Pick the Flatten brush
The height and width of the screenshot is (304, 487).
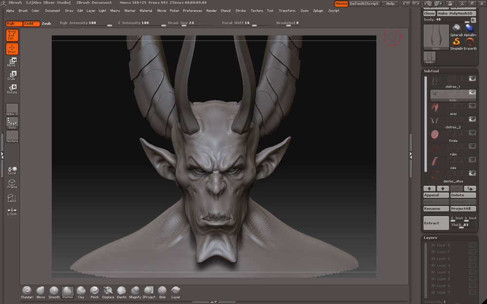[x=67, y=292]
